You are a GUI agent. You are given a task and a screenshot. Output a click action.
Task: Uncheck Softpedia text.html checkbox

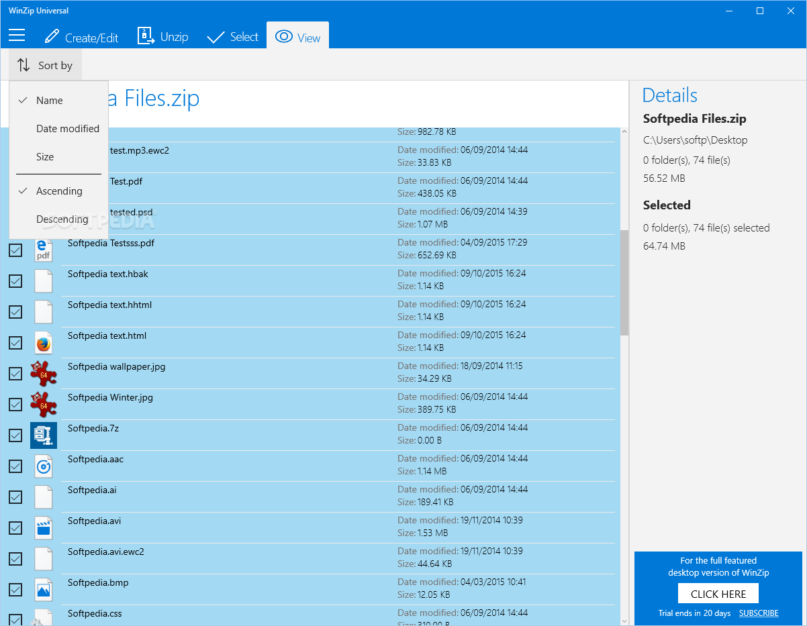[x=15, y=343]
